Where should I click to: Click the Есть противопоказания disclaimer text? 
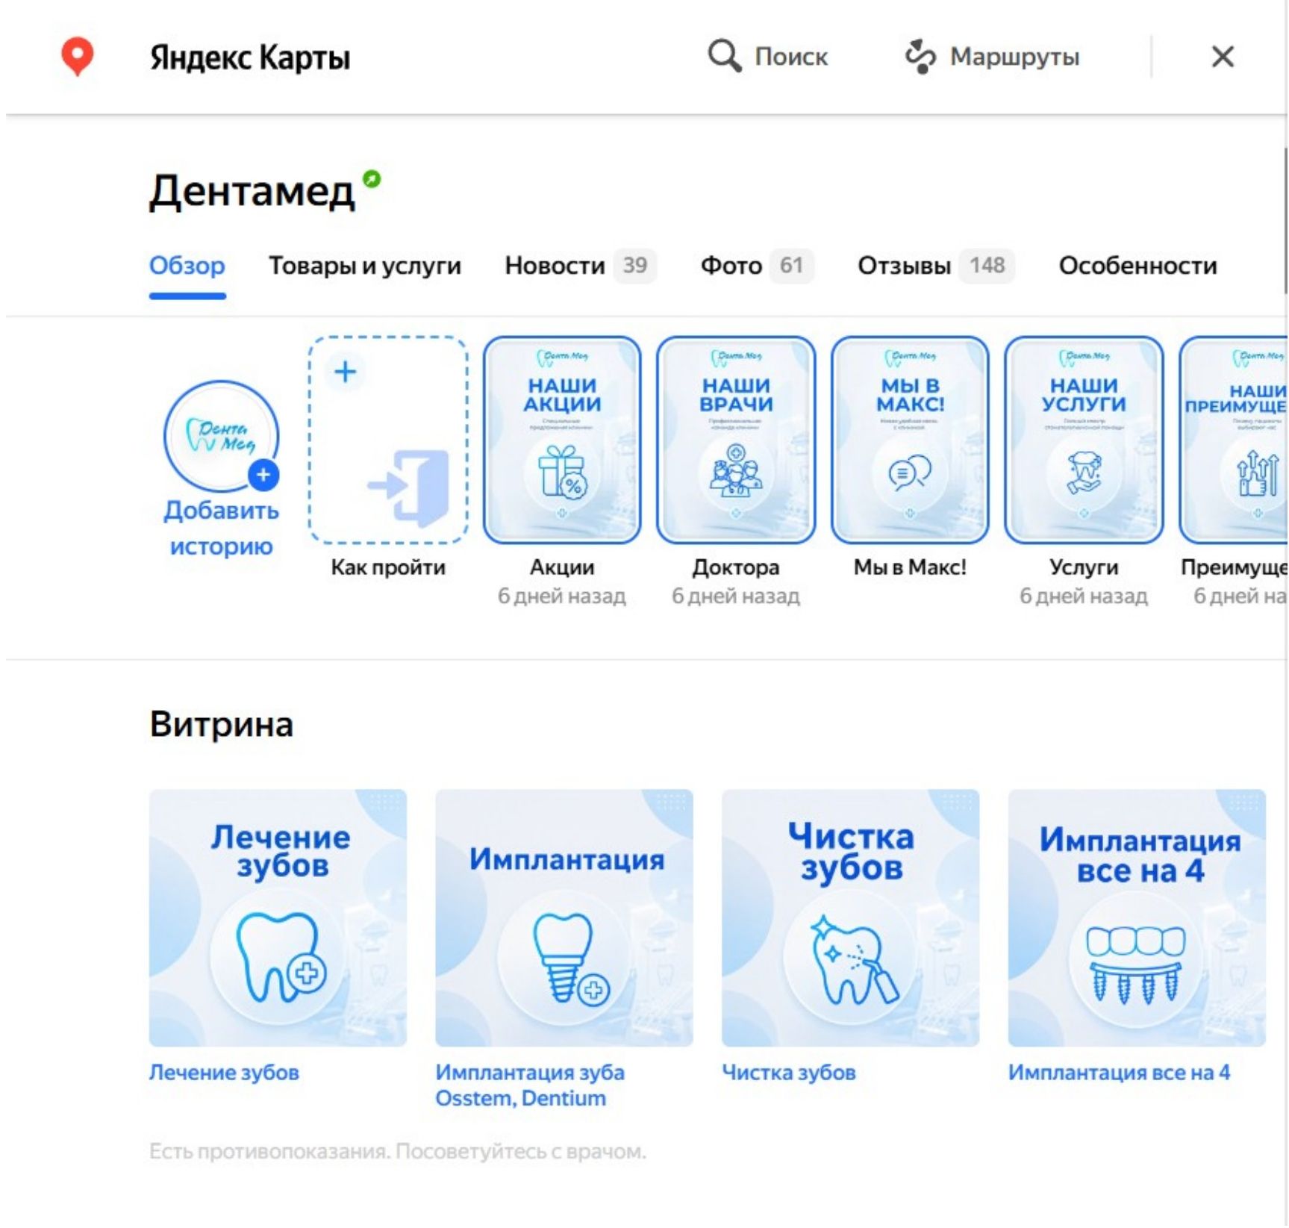pyautogui.click(x=398, y=1151)
